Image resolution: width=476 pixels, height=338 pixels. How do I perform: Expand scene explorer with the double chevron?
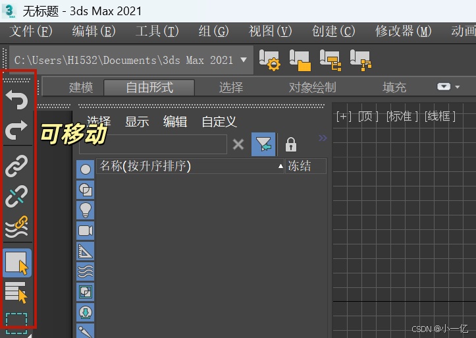click(323, 138)
